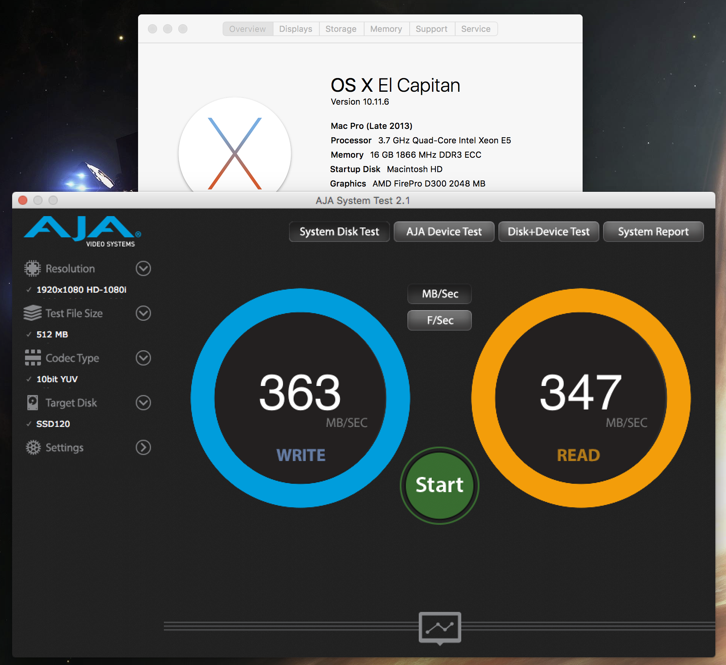Open the graph view icon at bottom
This screenshot has width=726, height=665.
click(440, 628)
